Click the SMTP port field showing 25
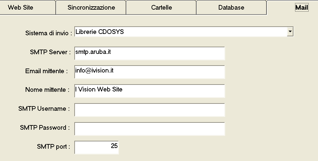Image resolution: width=318 pixels, height=161 pixels. (x=97, y=147)
